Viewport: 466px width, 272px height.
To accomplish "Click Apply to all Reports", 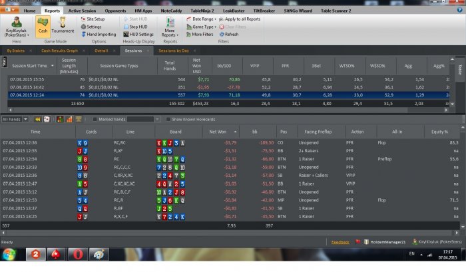I will (240, 19).
